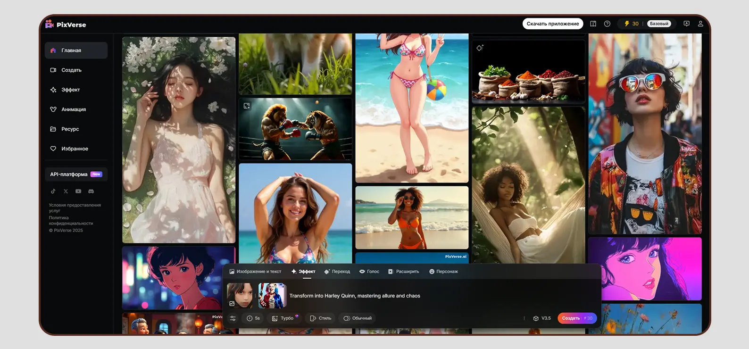Open the YouTube social icon

click(x=78, y=191)
